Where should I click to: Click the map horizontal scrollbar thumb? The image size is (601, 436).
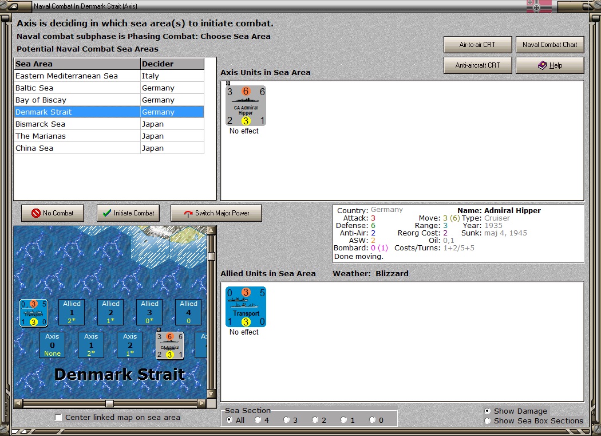(110, 403)
